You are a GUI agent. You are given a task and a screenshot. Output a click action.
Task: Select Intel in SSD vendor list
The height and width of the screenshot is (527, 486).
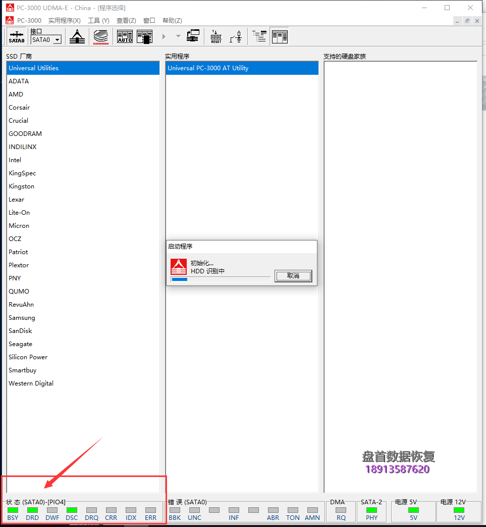click(x=83, y=160)
